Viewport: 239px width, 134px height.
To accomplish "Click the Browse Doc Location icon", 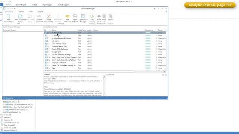I will (58, 16).
